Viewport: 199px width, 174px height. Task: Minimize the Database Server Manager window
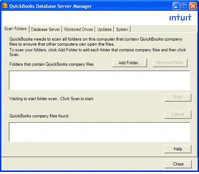pos(176,6)
